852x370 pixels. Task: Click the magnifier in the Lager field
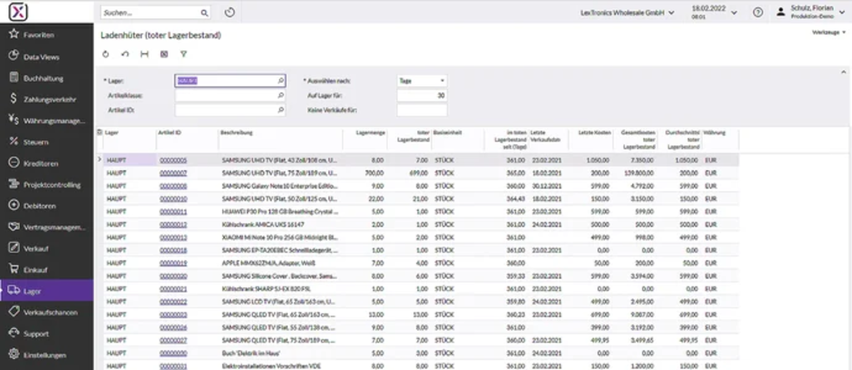pyautogui.click(x=281, y=80)
